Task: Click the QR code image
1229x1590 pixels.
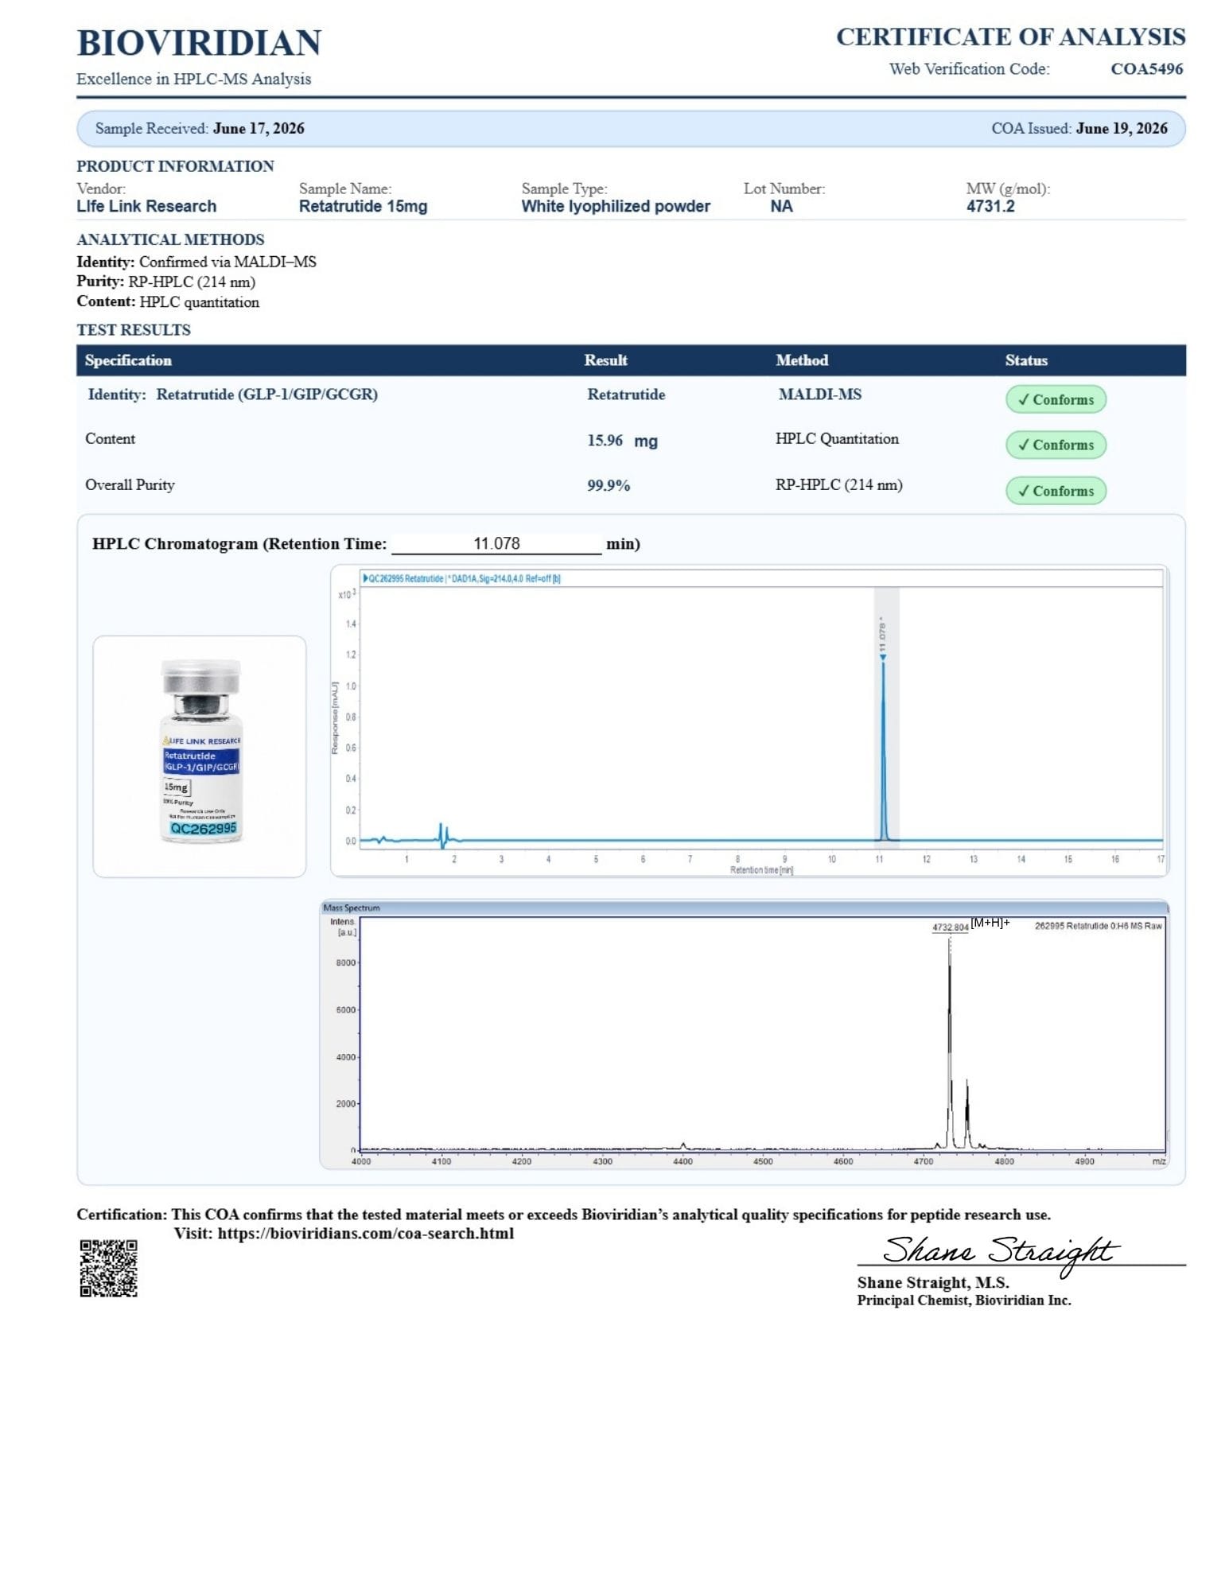Action: click(x=109, y=1269)
